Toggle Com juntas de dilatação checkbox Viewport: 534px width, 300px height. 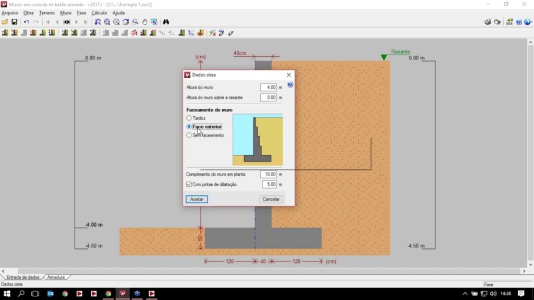click(x=189, y=184)
